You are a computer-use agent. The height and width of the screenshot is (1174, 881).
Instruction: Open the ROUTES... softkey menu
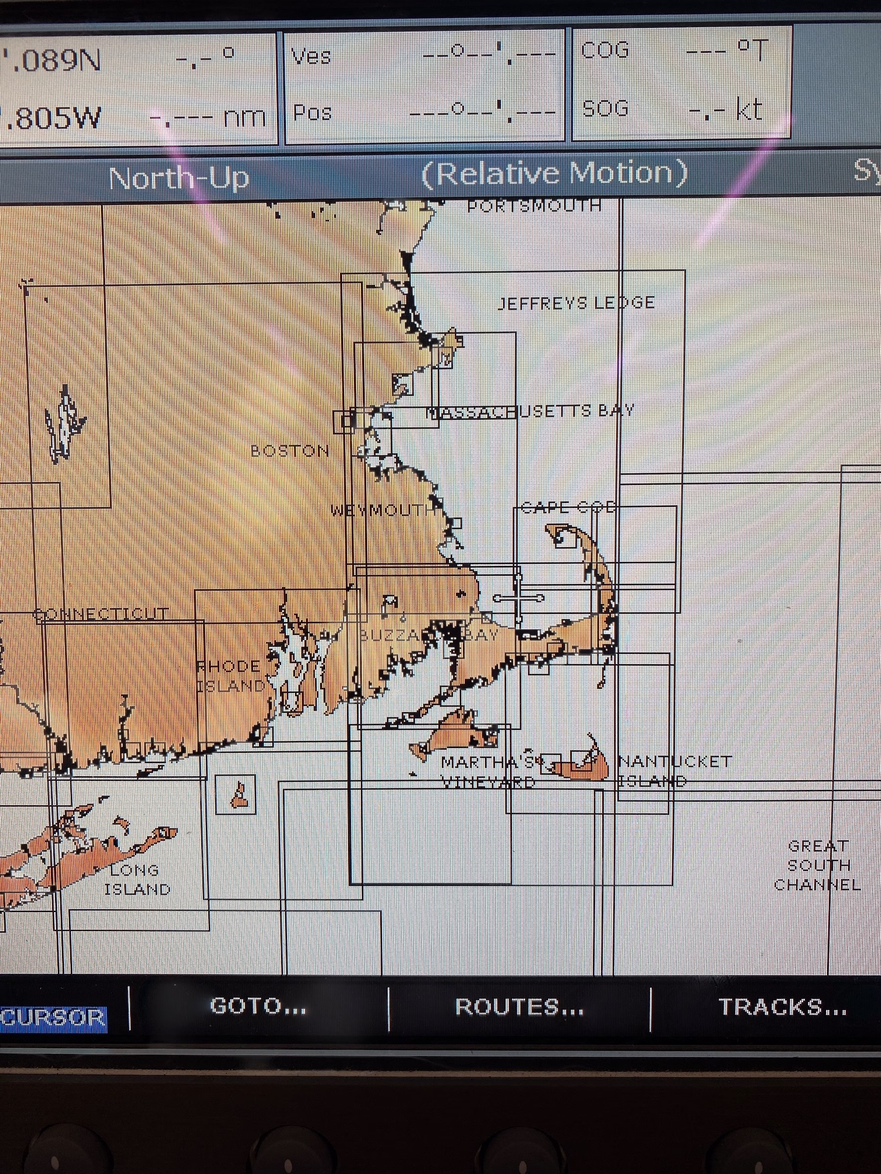click(519, 1007)
